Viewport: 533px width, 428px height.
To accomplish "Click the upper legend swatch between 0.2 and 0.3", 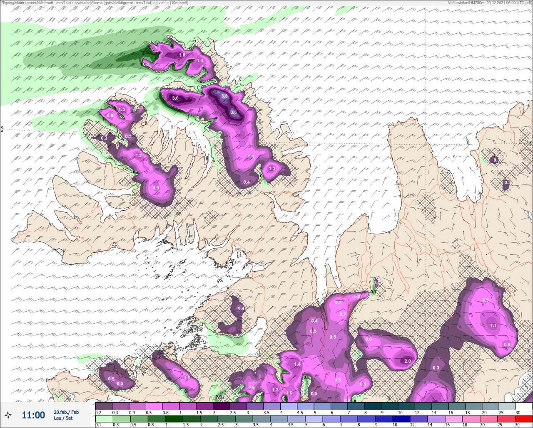I will (x=104, y=406).
